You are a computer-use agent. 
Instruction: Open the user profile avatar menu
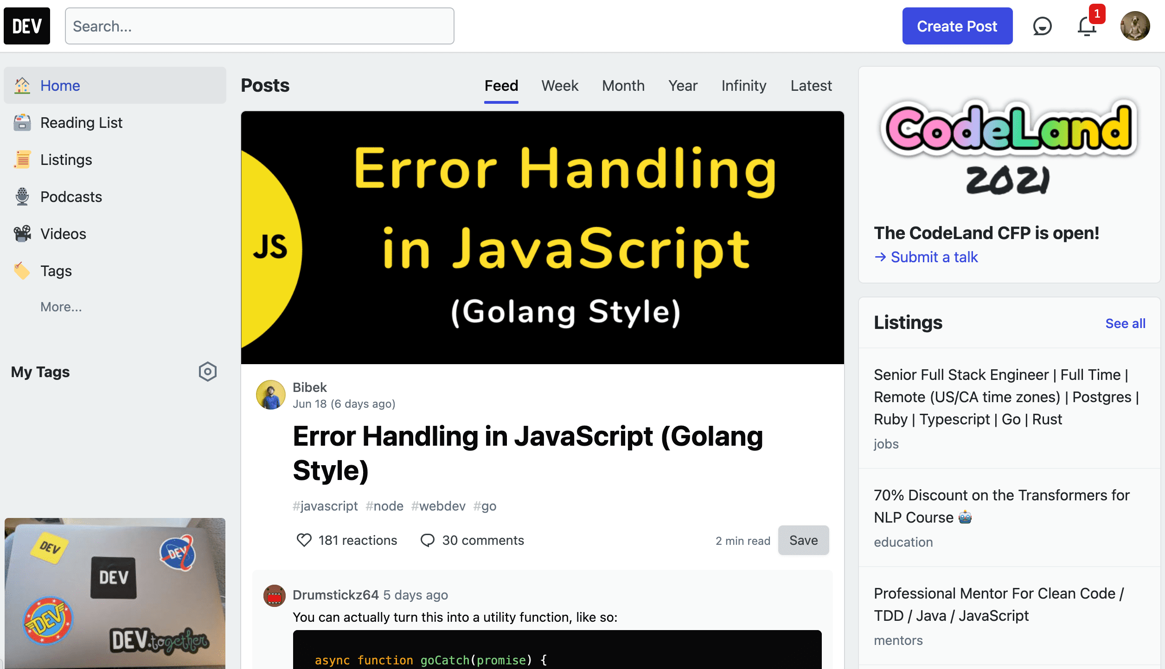pyautogui.click(x=1135, y=26)
